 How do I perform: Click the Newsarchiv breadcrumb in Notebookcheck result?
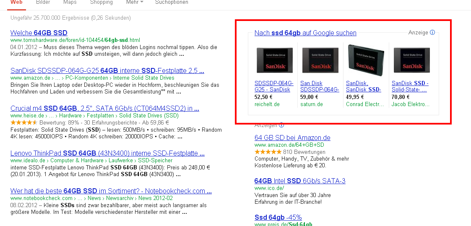[120, 198]
